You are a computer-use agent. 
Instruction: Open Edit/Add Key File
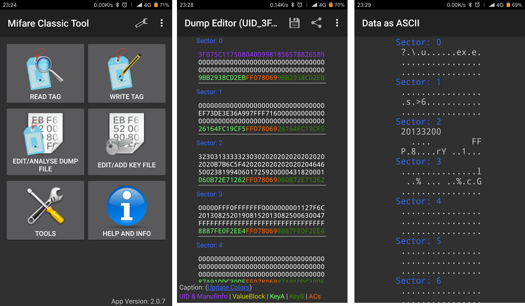(x=126, y=142)
